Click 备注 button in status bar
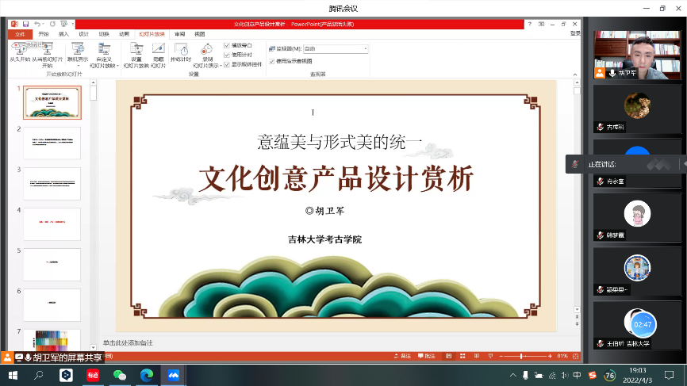687x386 pixels. pos(404,357)
